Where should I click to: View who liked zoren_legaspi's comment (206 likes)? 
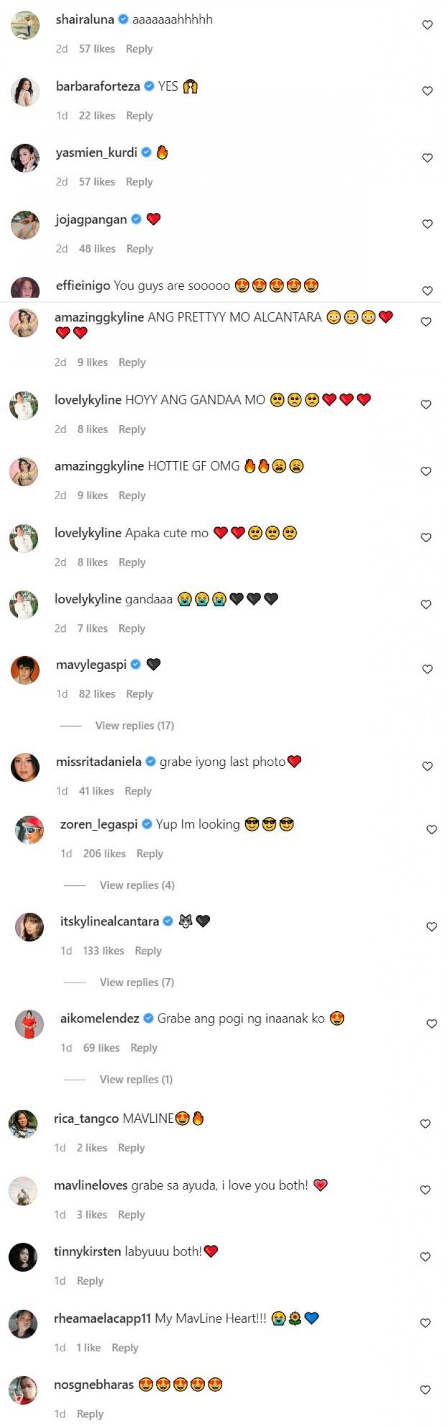pyautogui.click(x=104, y=853)
